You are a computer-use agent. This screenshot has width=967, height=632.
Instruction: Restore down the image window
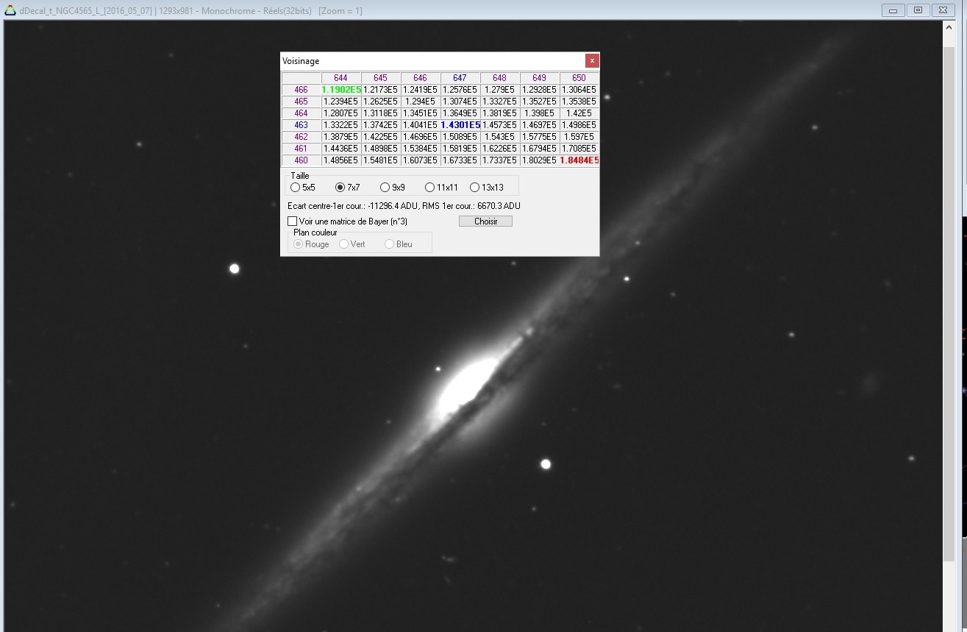[918, 10]
